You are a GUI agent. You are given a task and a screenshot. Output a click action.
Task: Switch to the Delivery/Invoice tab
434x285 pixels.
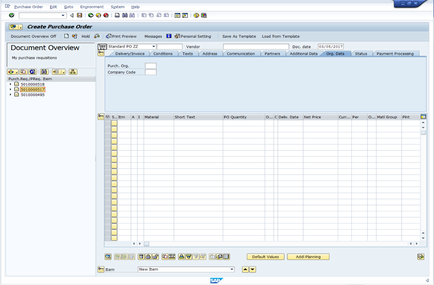click(130, 53)
